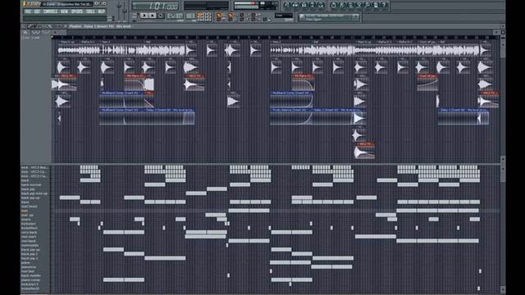Open the playlist view shortcut icon

(x=286, y=5)
